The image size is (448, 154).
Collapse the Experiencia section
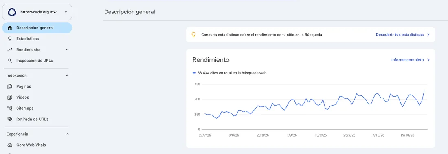[x=67, y=134]
